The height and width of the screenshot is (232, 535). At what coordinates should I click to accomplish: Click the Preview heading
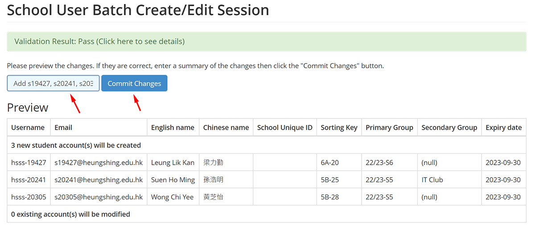28,108
